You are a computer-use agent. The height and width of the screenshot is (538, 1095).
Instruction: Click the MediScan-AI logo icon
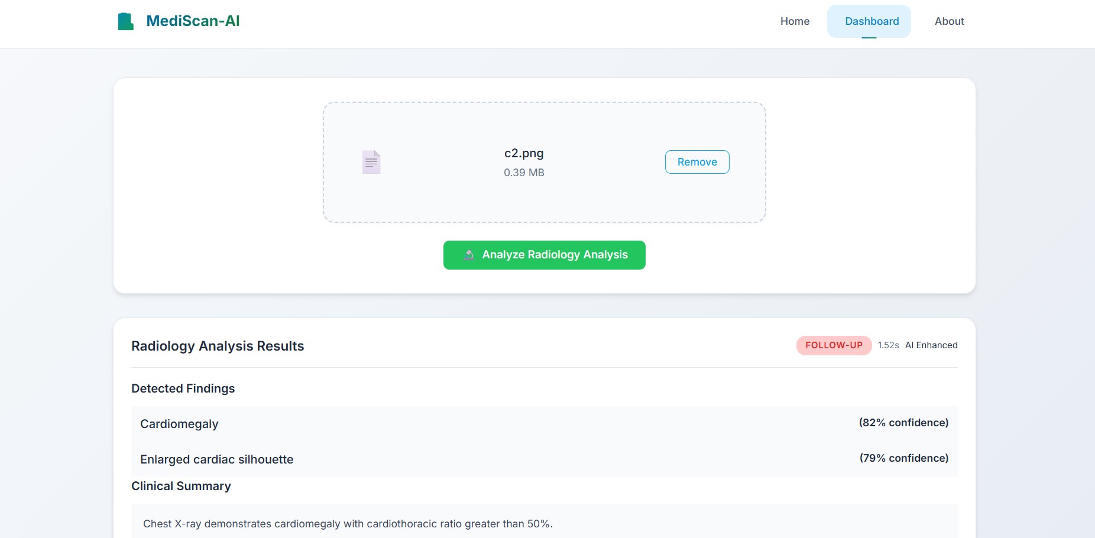click(125, 20)
